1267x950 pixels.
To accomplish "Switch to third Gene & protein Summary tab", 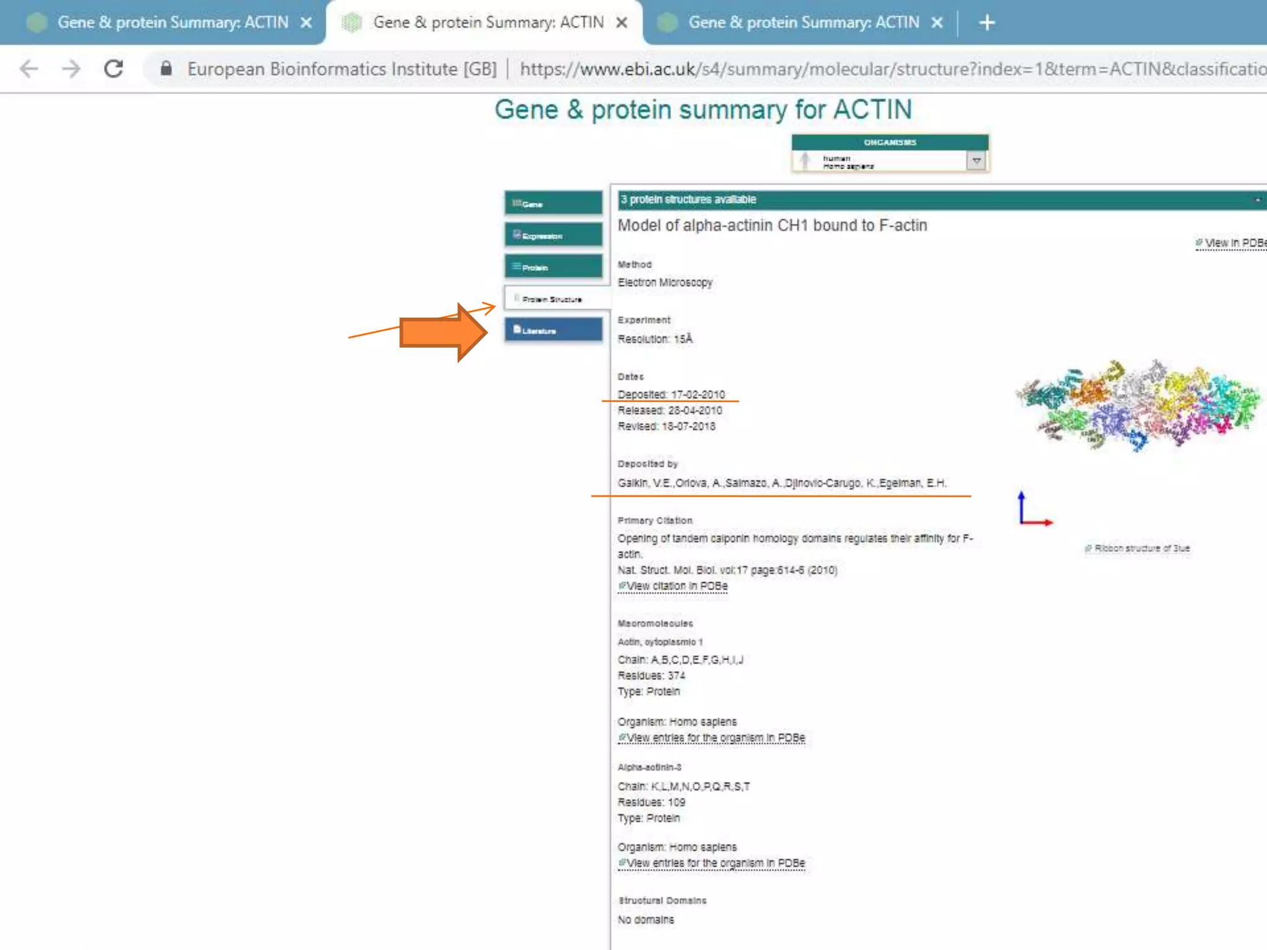I will [803, 23].
